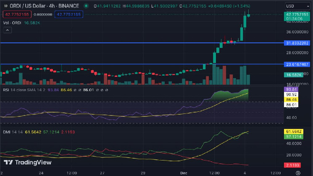Click the green volume label 16.582K on axis

(x=294, y=75)
